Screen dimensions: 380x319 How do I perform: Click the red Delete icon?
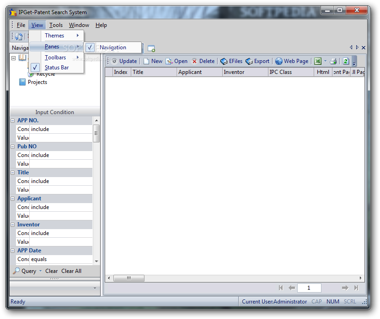pos(194,61)
